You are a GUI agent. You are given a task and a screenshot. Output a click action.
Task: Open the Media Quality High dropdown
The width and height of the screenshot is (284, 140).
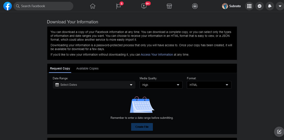tap(161, 85)
